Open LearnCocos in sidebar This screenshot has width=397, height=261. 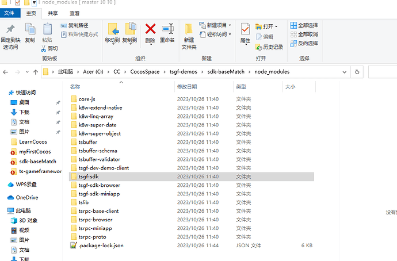[33, 142]
